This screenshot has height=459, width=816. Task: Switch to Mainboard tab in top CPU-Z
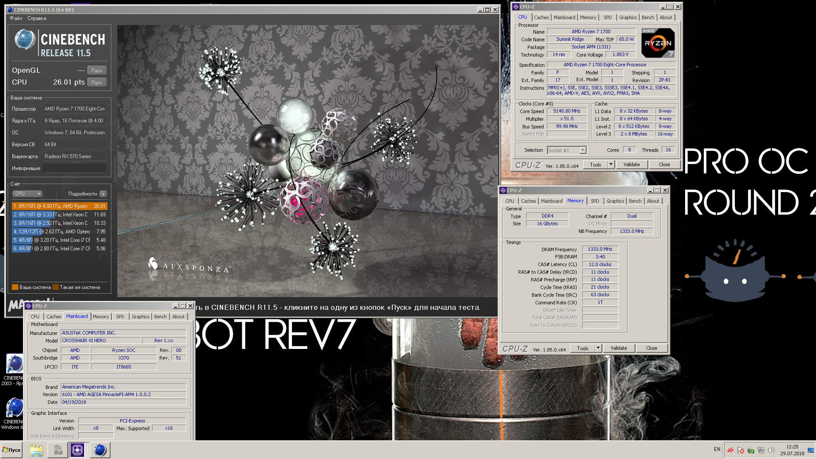tap(564, 17)
